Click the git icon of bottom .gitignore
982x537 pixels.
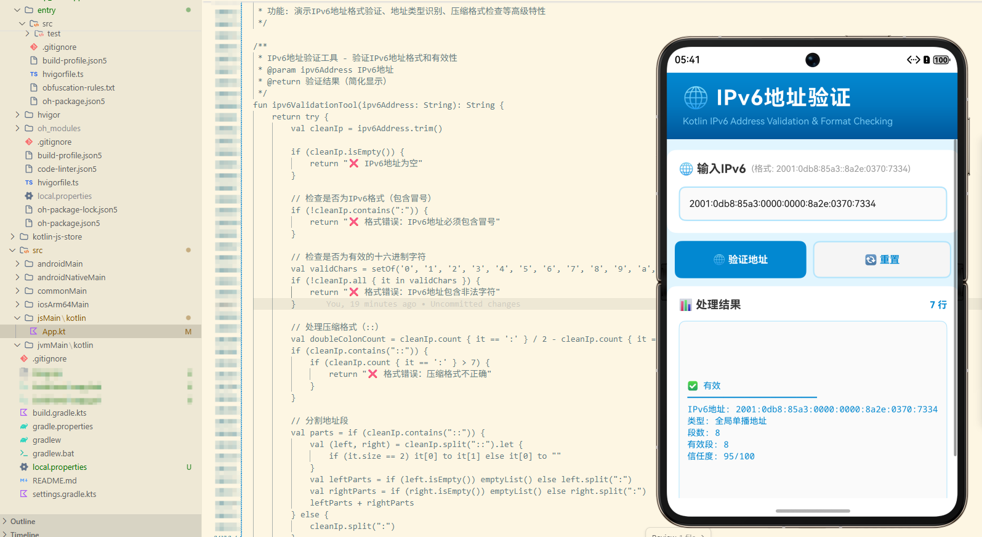tap(24, 358)
